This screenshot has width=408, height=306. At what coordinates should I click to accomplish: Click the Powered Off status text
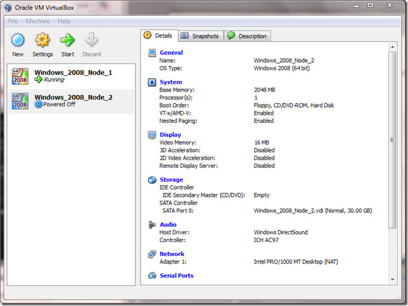point(59,105)
